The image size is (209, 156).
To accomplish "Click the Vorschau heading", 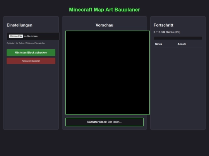I will (x=104, y=25).
